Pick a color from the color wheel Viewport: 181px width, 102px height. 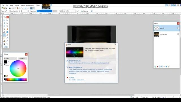(x=18, y=69)
